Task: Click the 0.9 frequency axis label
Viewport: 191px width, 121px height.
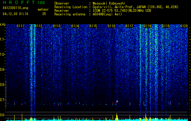Action: [2, 70]
